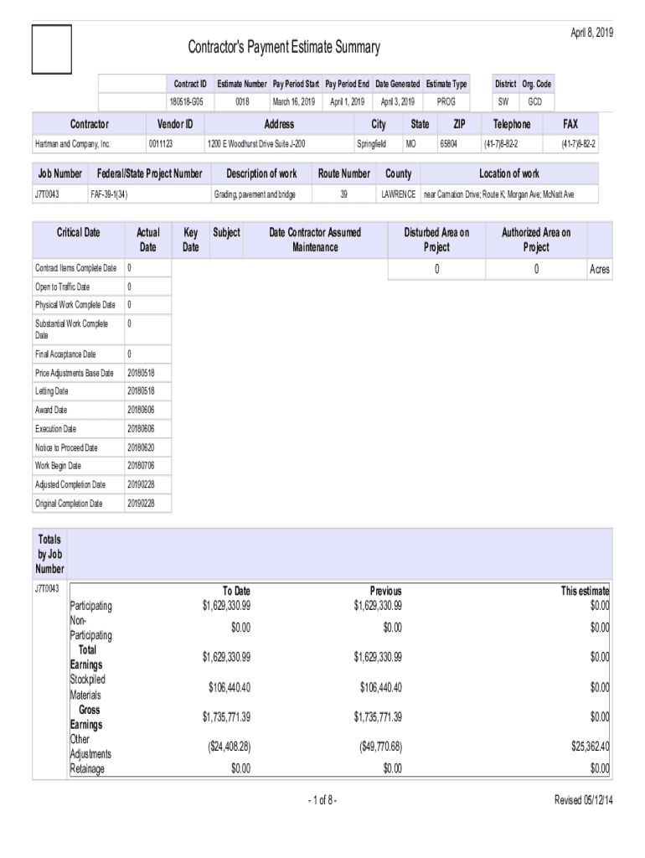Select the Vendor ID field 0011123
Image resolution: width=645 pixels, height=858 pixels.
(x=160, y=144)
